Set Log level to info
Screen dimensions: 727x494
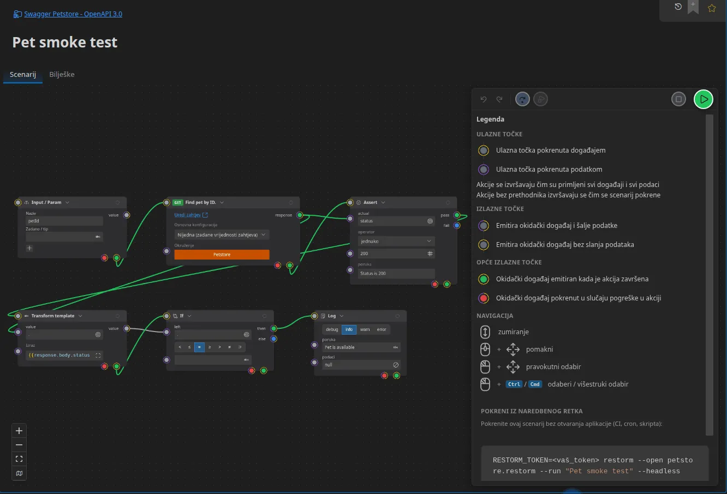click(349, 329)
